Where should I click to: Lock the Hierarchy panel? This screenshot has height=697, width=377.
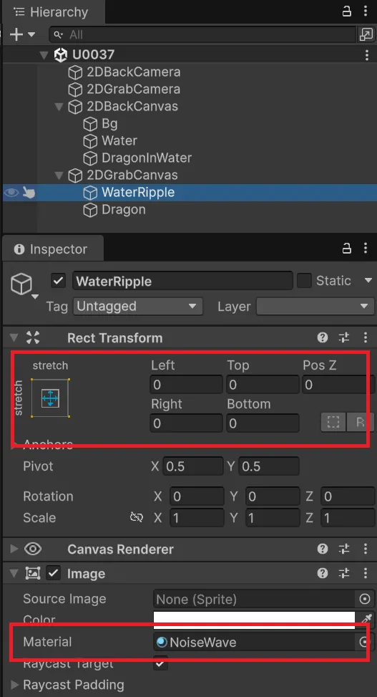click(347, 12)
